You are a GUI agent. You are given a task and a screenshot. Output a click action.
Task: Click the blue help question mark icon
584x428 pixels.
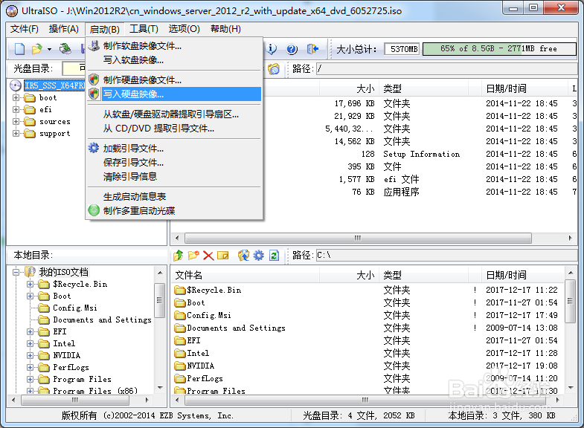(x=292, y=49)
